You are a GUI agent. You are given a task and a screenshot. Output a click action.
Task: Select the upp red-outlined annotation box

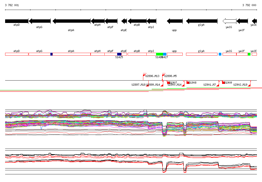pyautogui.click(x=174, y=54)
